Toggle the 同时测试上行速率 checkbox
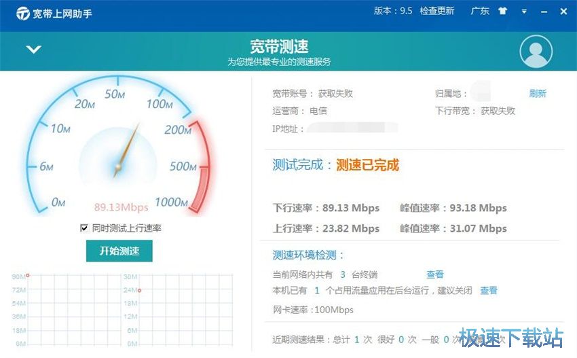The height and width of the screenshot is (358, 577). coord(84,228)
